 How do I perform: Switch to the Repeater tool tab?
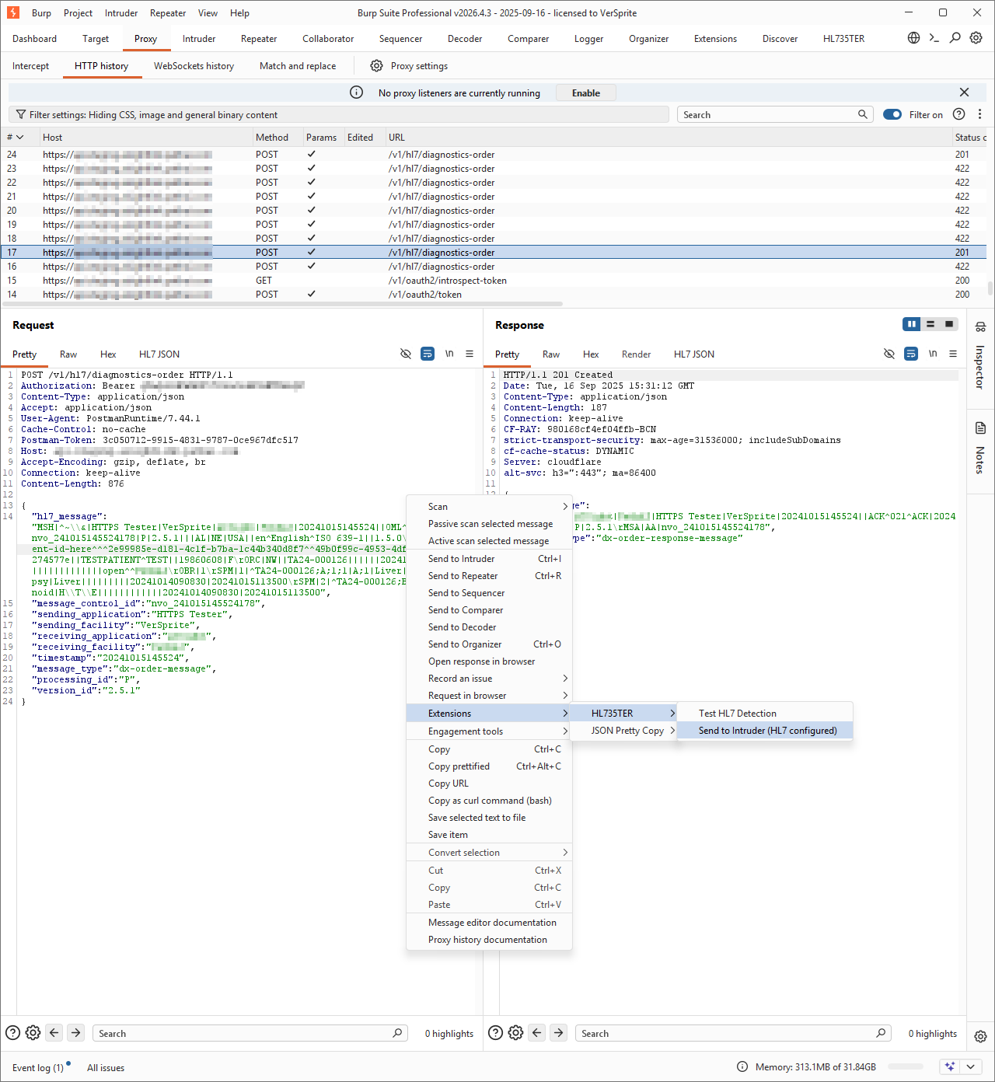click(259, 38)
